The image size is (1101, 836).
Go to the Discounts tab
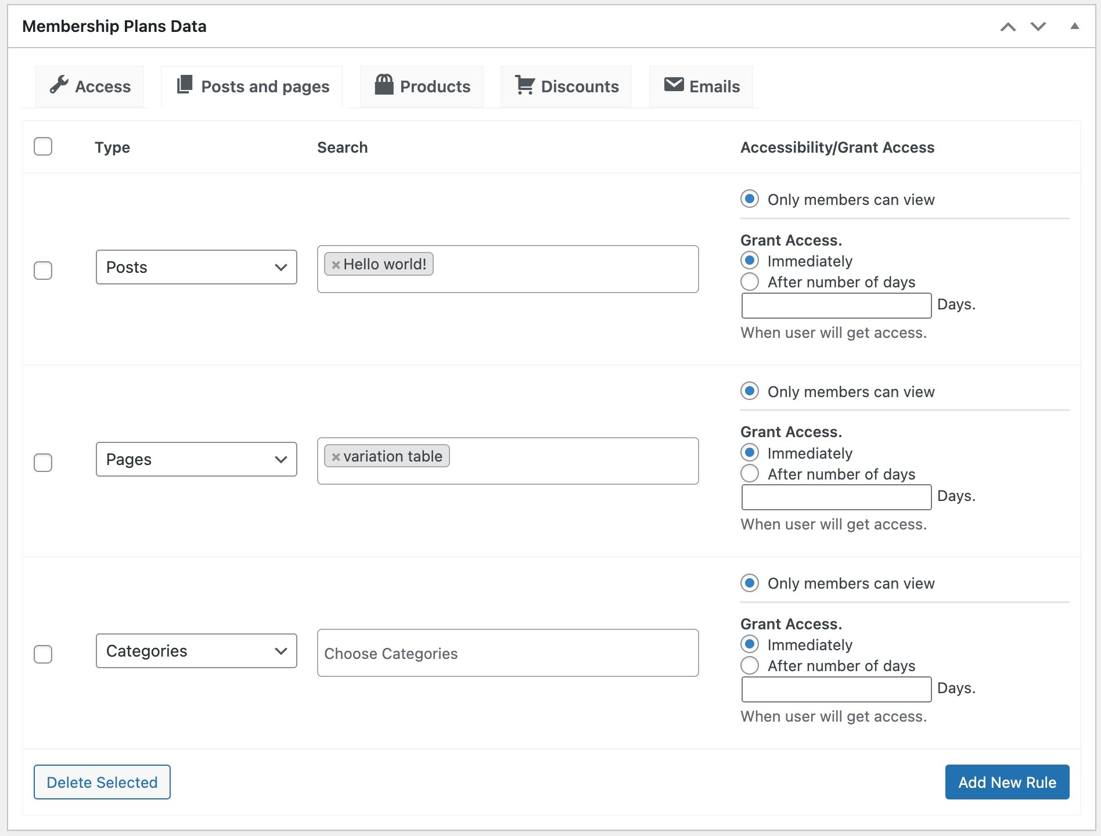(x=566, y=87)
